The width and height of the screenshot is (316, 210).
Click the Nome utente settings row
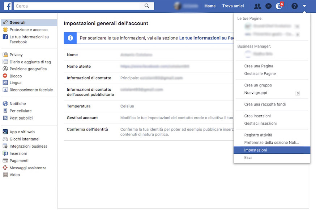(149, 66)
